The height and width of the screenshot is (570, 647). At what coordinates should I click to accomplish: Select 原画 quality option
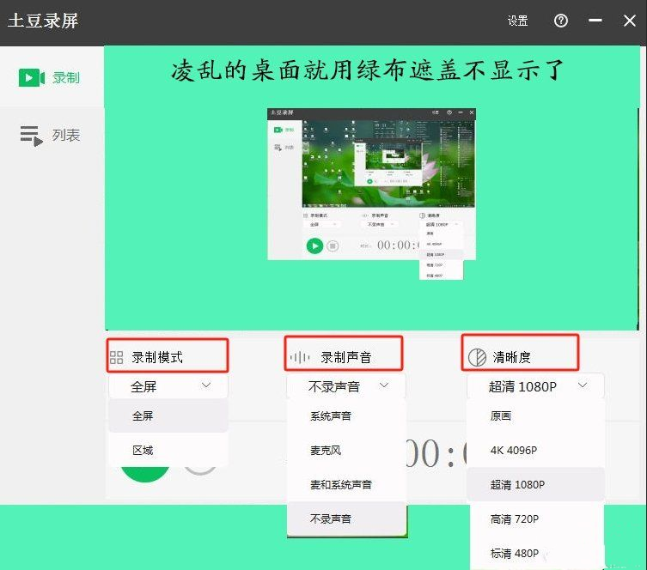click(536, 415)
